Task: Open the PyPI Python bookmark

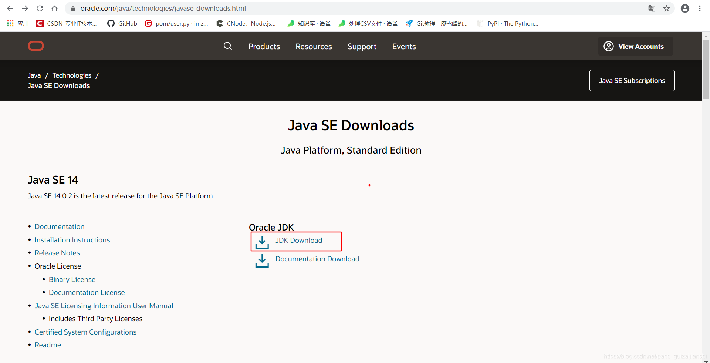Action: point(507,23)
